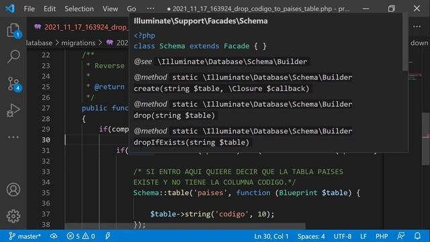Screen dimensions: 430x242
Task: Open the Explorer view in activity bar
Action: [x=13, y=30]
